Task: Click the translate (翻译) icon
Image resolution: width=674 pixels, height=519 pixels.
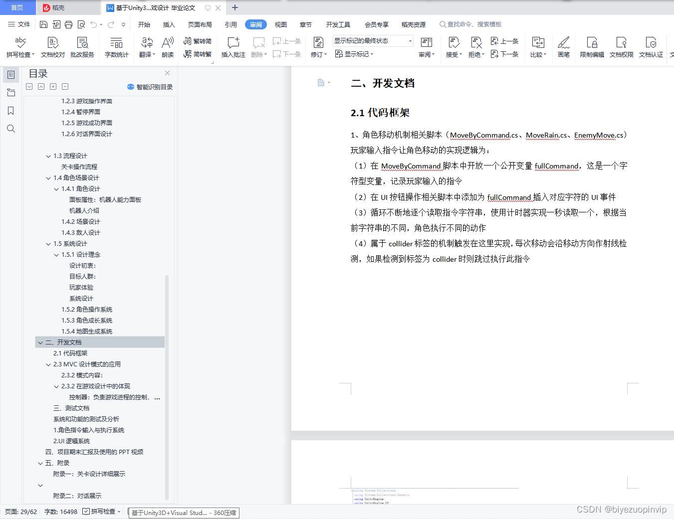Action: tap(147, 43)
